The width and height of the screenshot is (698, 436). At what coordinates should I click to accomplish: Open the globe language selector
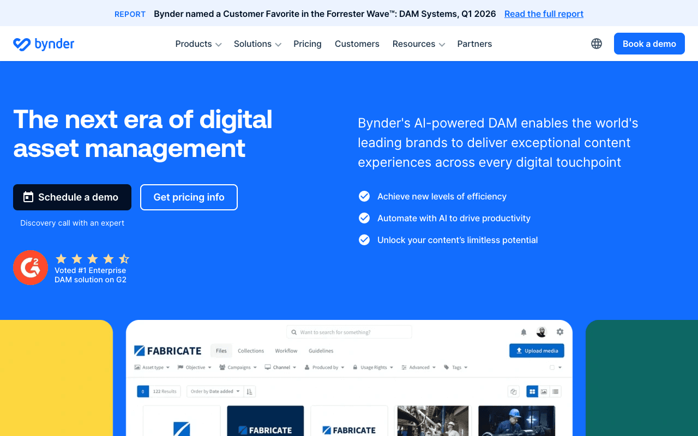(x=597, y=44)
